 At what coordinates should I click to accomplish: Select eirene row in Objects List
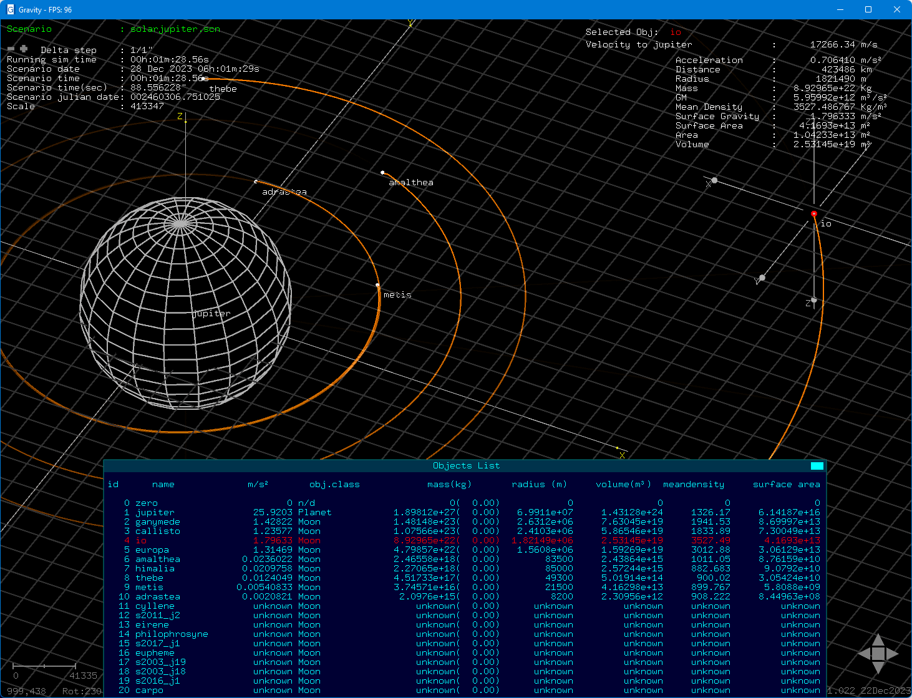point(465,625)
